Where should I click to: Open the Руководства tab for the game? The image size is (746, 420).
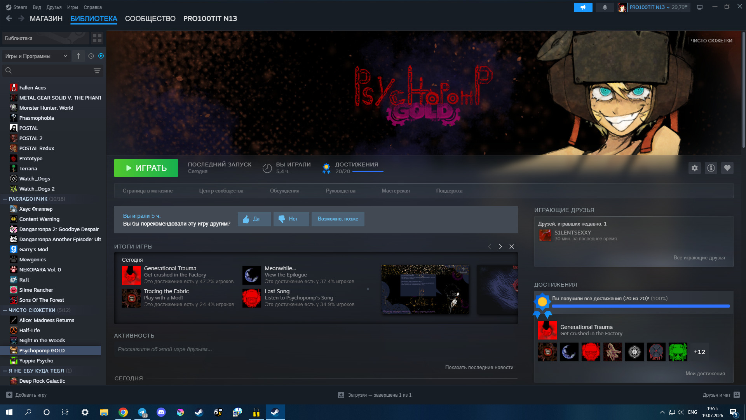341,191
